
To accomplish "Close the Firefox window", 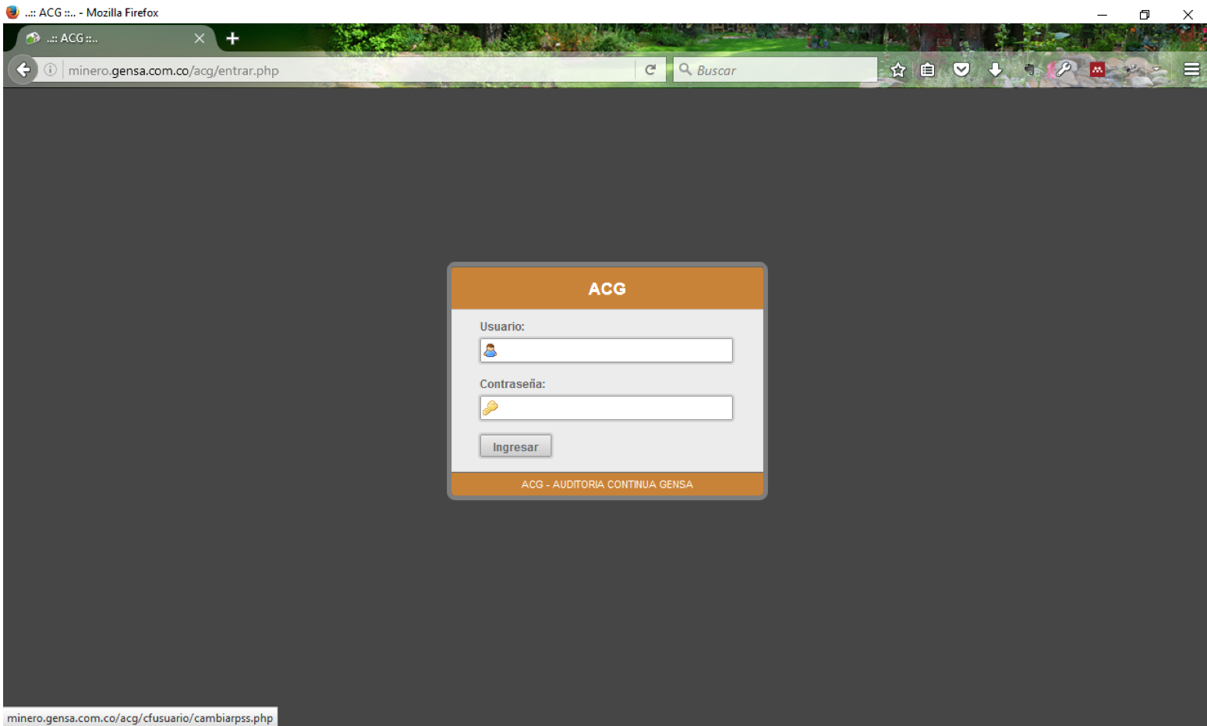I will 1188,14.
